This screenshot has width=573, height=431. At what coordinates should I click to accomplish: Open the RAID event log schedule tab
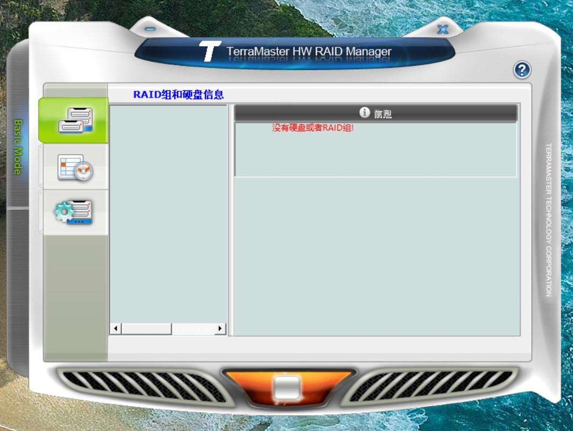(x=74, y=167)
